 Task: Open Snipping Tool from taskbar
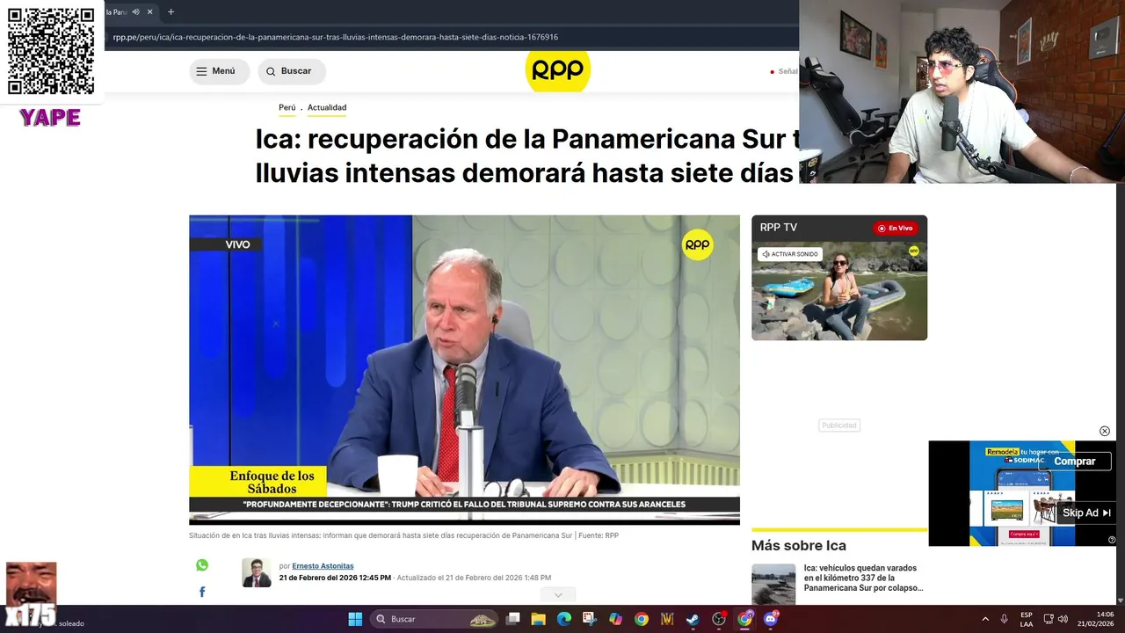590,619
